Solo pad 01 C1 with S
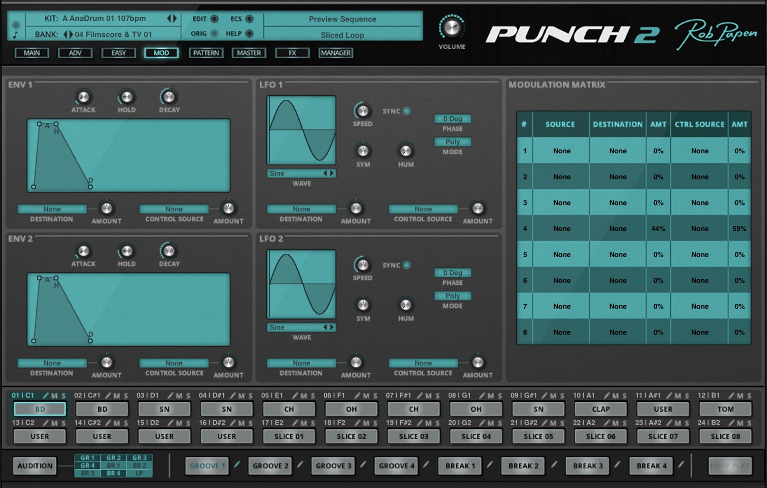Image resolution: width=767 pixels, height=488 pixels. 63,396
